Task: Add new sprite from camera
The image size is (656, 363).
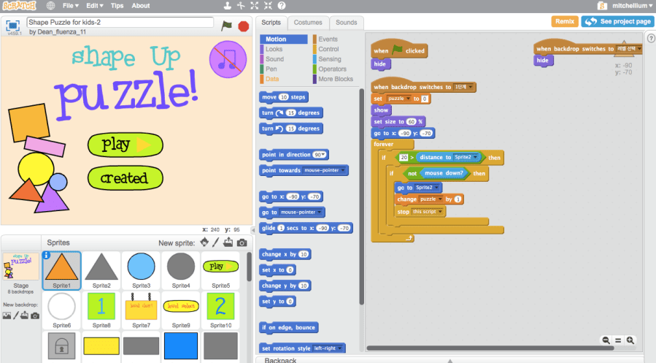Action: tap(242, 242)
